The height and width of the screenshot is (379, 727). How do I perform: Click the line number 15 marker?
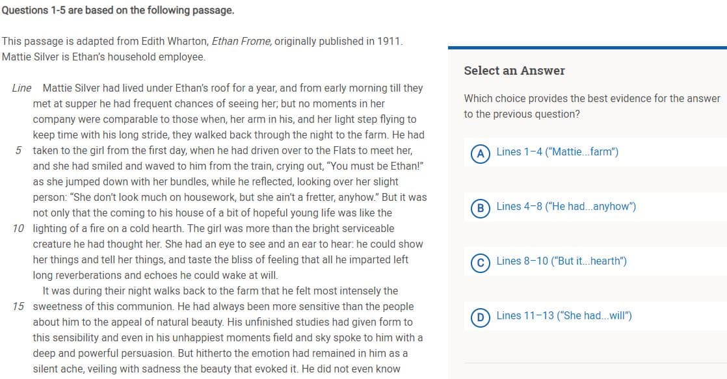19,307
